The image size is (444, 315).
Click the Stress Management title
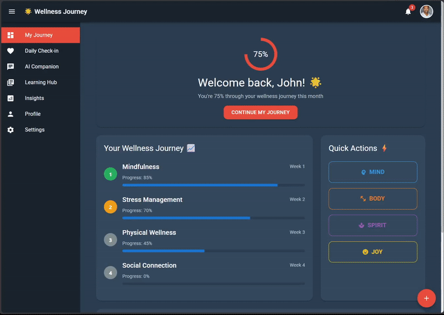152,200
